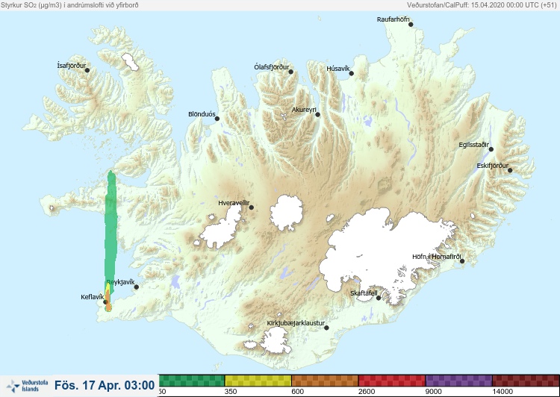The width and height of the screenshot is (560, 397).
Task: Click the Mýrdalsjökull glacier on south coast
Action: [274, 340]
